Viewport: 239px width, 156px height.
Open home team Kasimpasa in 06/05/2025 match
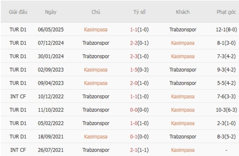tap(96, 29)
